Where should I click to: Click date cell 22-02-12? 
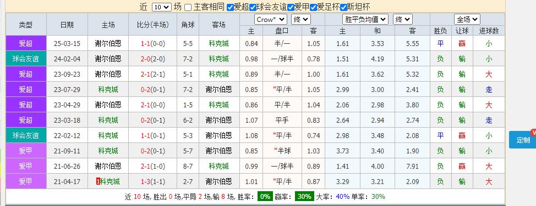pos(67,135)
